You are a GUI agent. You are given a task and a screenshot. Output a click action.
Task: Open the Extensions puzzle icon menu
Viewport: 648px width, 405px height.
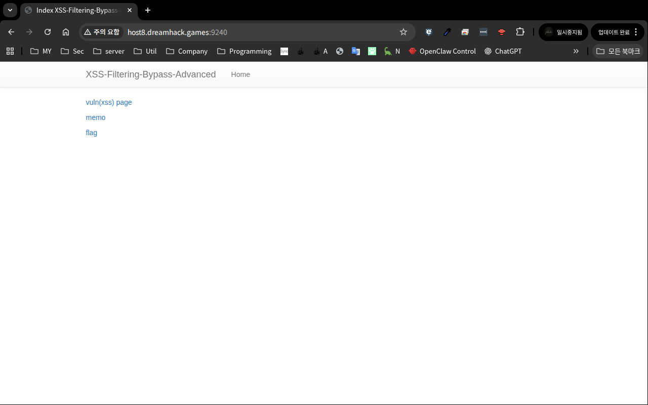(x=520, y=32)
